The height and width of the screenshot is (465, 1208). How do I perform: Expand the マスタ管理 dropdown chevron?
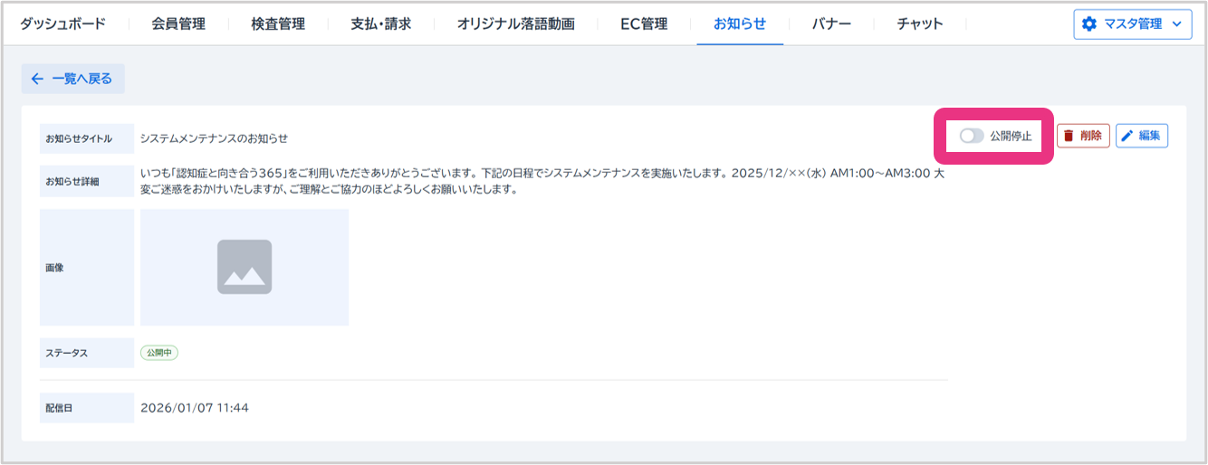pyautogui.click(x=1176, y=24)
